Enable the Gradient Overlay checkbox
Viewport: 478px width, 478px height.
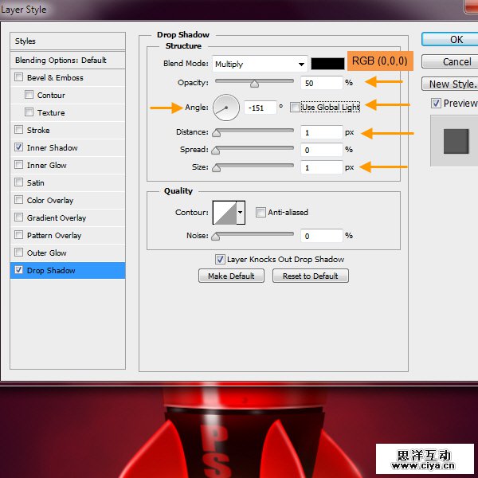[18, 217]
